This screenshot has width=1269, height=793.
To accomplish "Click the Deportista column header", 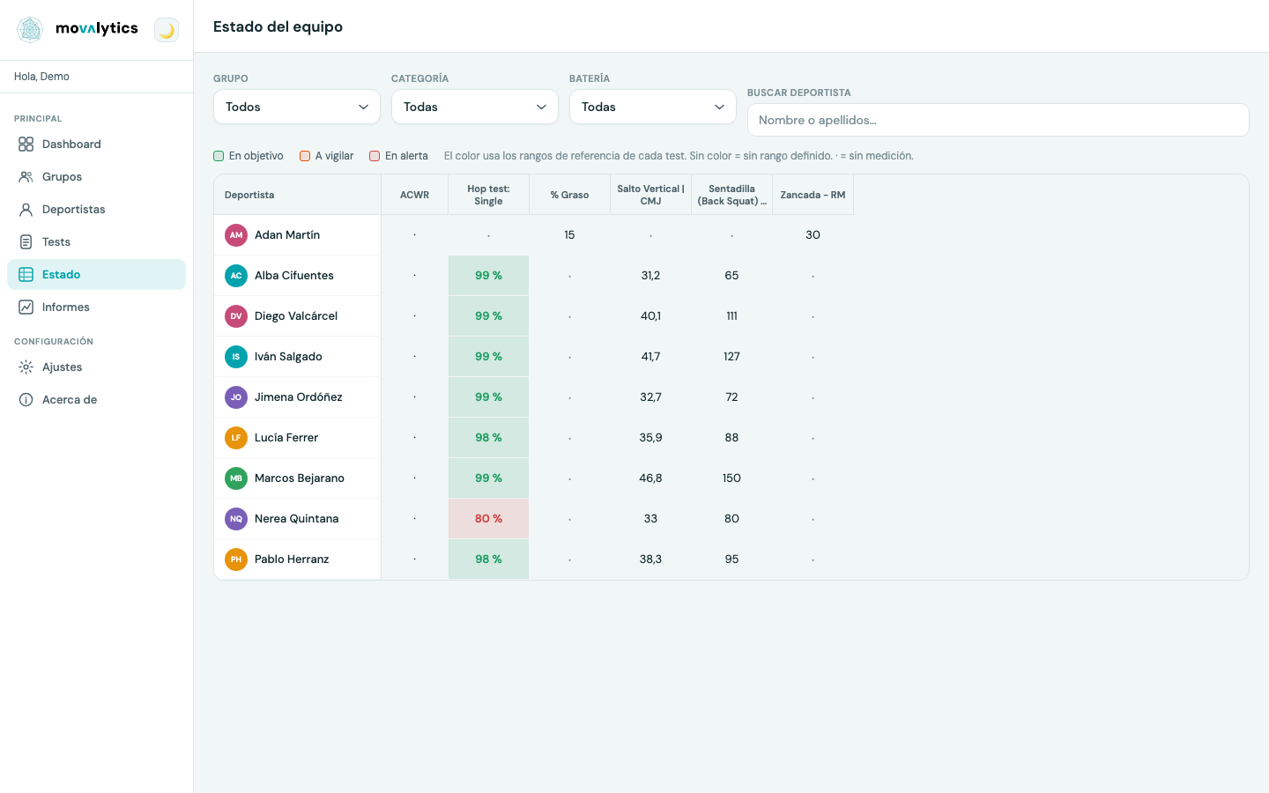I will coord(298,195).
